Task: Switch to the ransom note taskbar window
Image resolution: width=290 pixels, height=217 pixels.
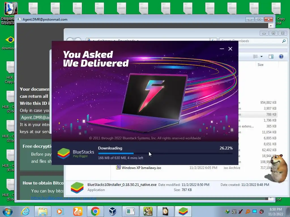Action: (130, 211)
